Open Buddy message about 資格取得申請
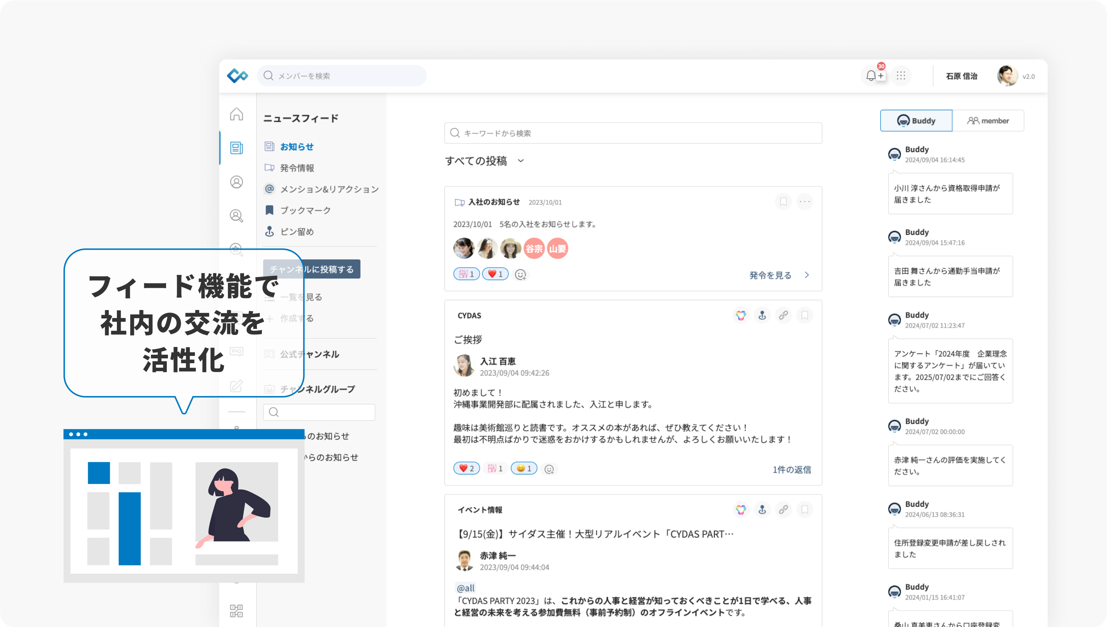The image size is (1107, 627). tap(950, 193)
